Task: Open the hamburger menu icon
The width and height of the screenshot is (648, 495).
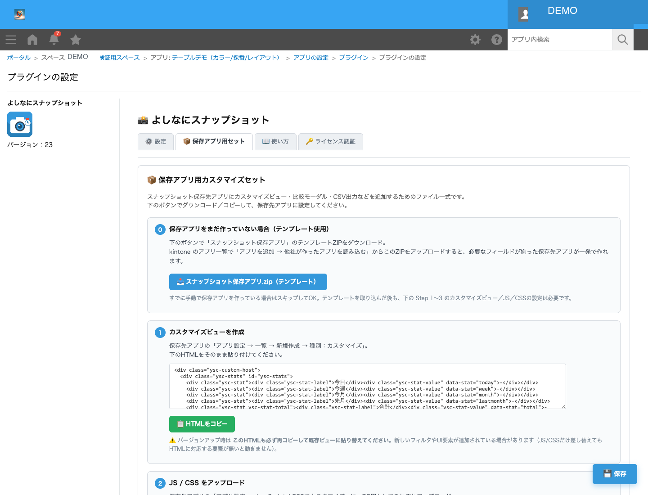Action: pos(11,40)
